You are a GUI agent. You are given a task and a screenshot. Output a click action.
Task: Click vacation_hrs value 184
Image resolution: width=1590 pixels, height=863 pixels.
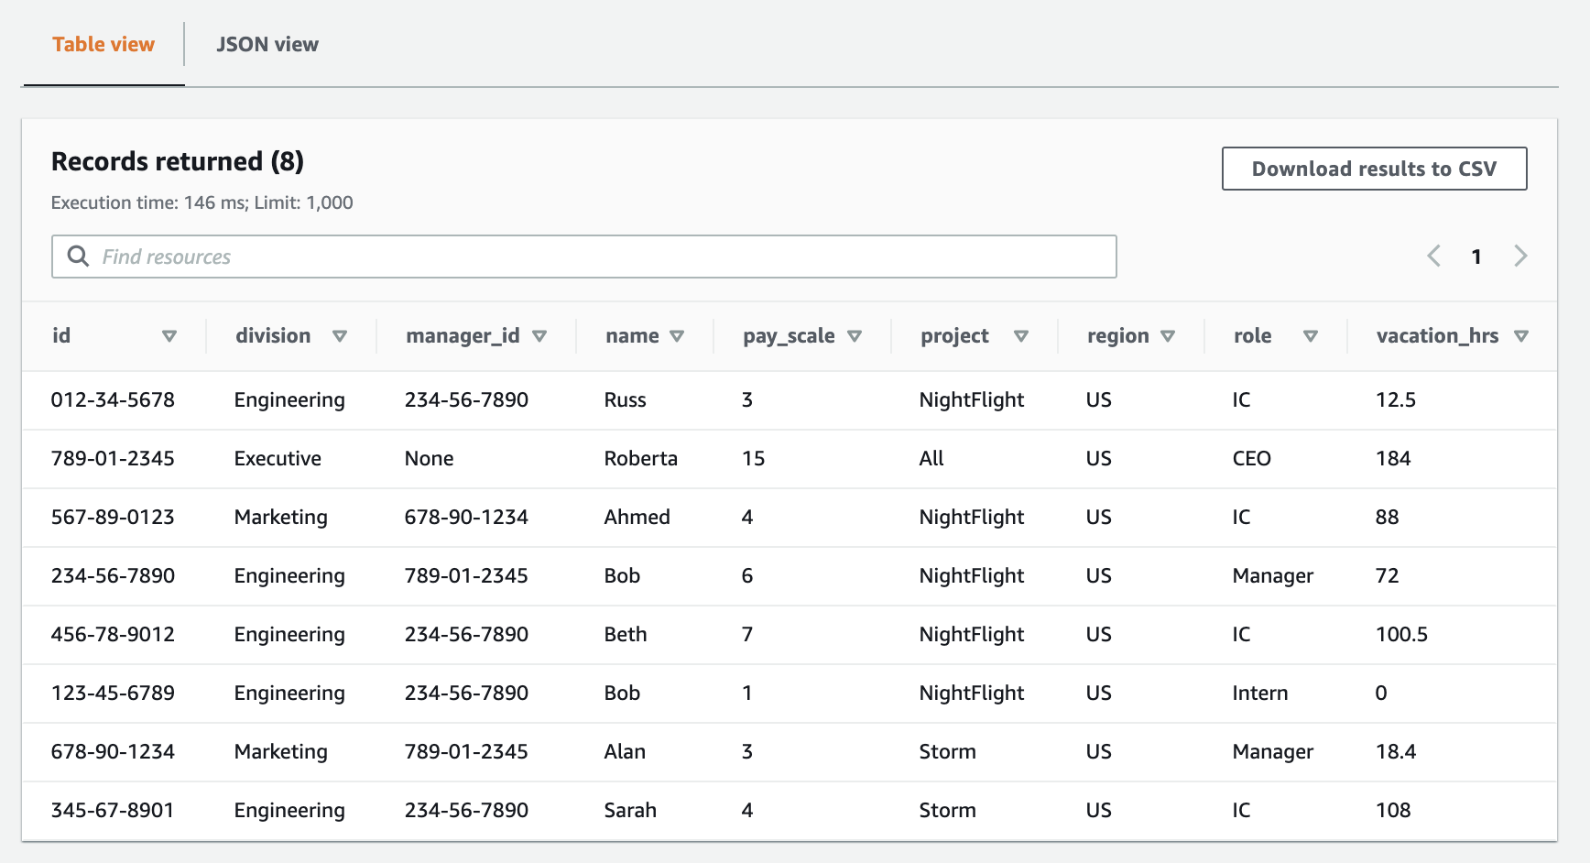coord(1393,458)
